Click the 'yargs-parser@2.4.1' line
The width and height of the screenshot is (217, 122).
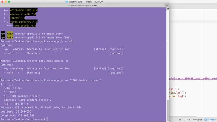tap(24, 22)
